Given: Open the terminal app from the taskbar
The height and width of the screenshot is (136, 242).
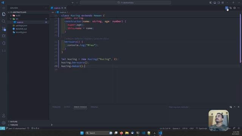Looking at the screenshot, I should click(x=138, y=133).
